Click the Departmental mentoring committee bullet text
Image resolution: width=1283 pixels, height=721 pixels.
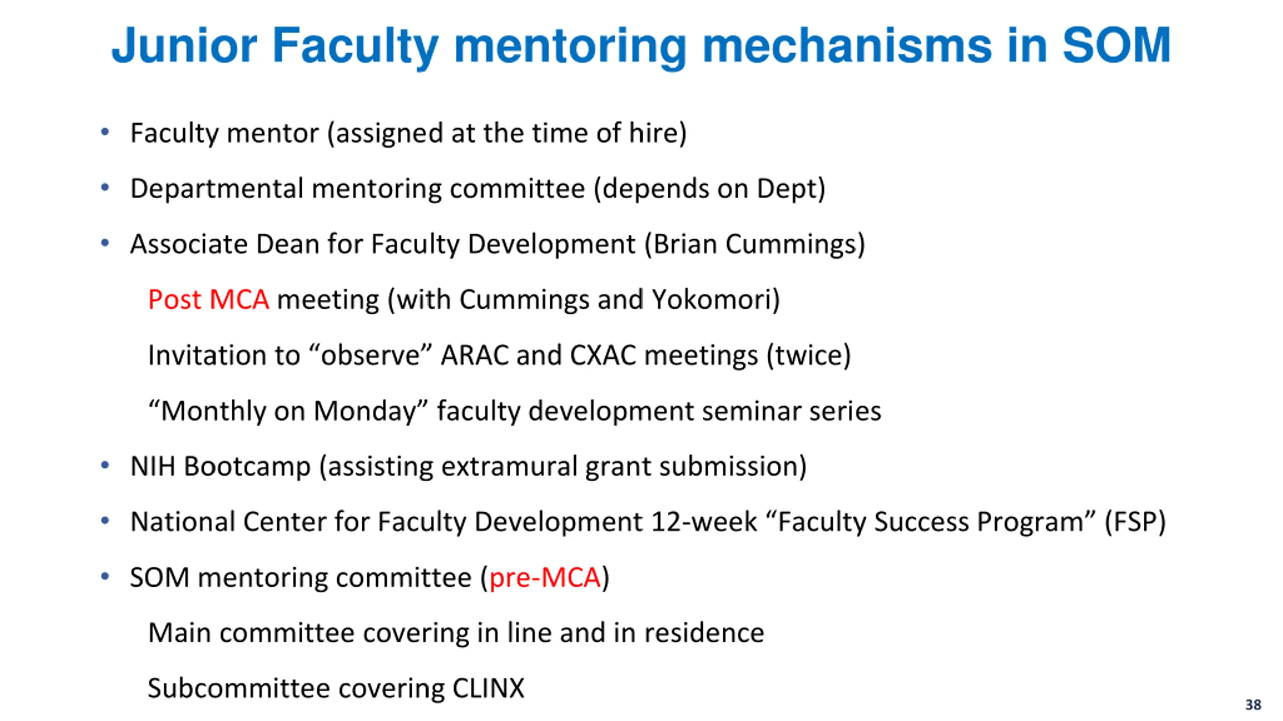tap(478, 189)
